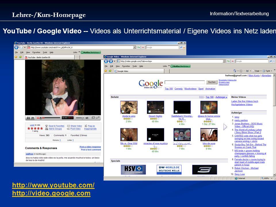Open zoom level dropdown in status bar
Image resolution: width=276 pixels, height=207 pixels.
(272, 178)
